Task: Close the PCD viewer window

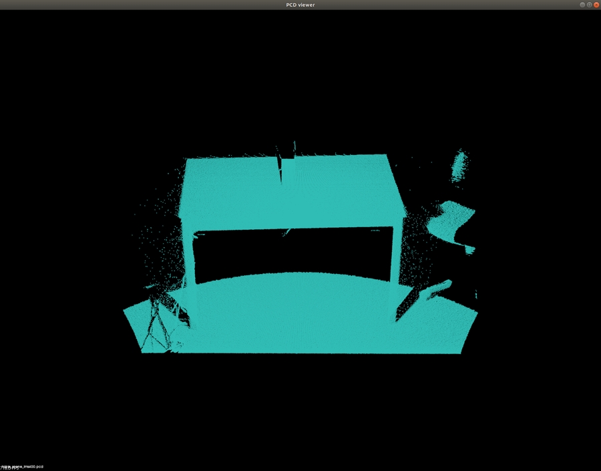Action: [596, 5]
